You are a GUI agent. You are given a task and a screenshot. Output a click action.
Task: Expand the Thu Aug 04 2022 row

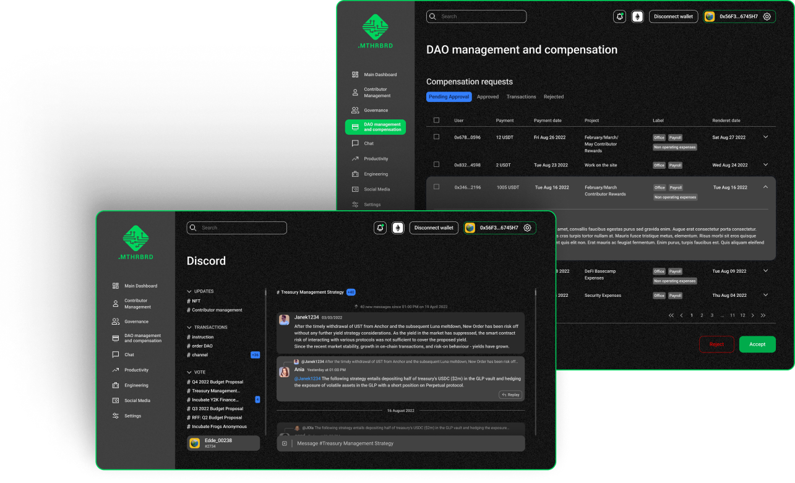click(765, 295)
